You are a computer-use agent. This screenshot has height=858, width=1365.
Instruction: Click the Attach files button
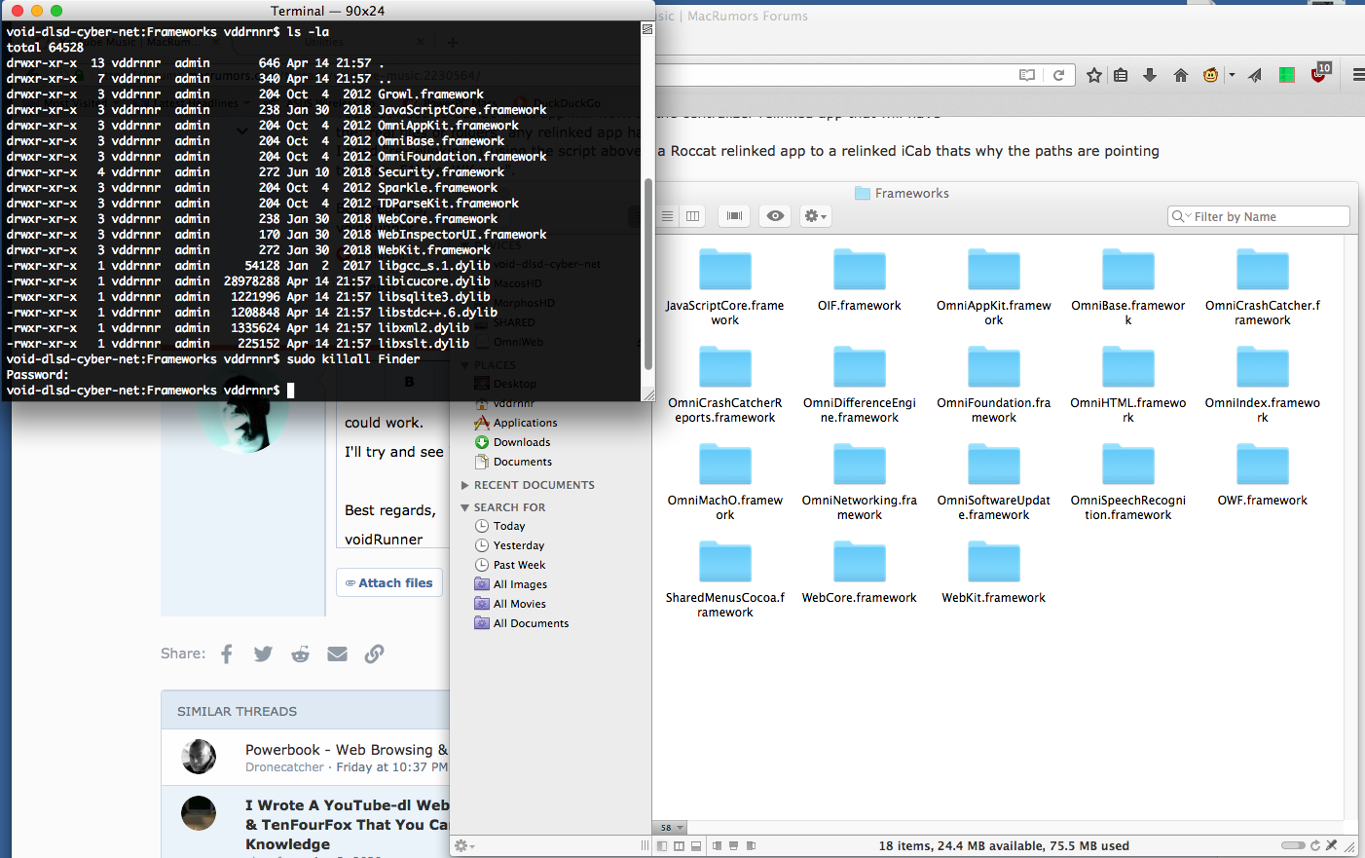(389, 582)
